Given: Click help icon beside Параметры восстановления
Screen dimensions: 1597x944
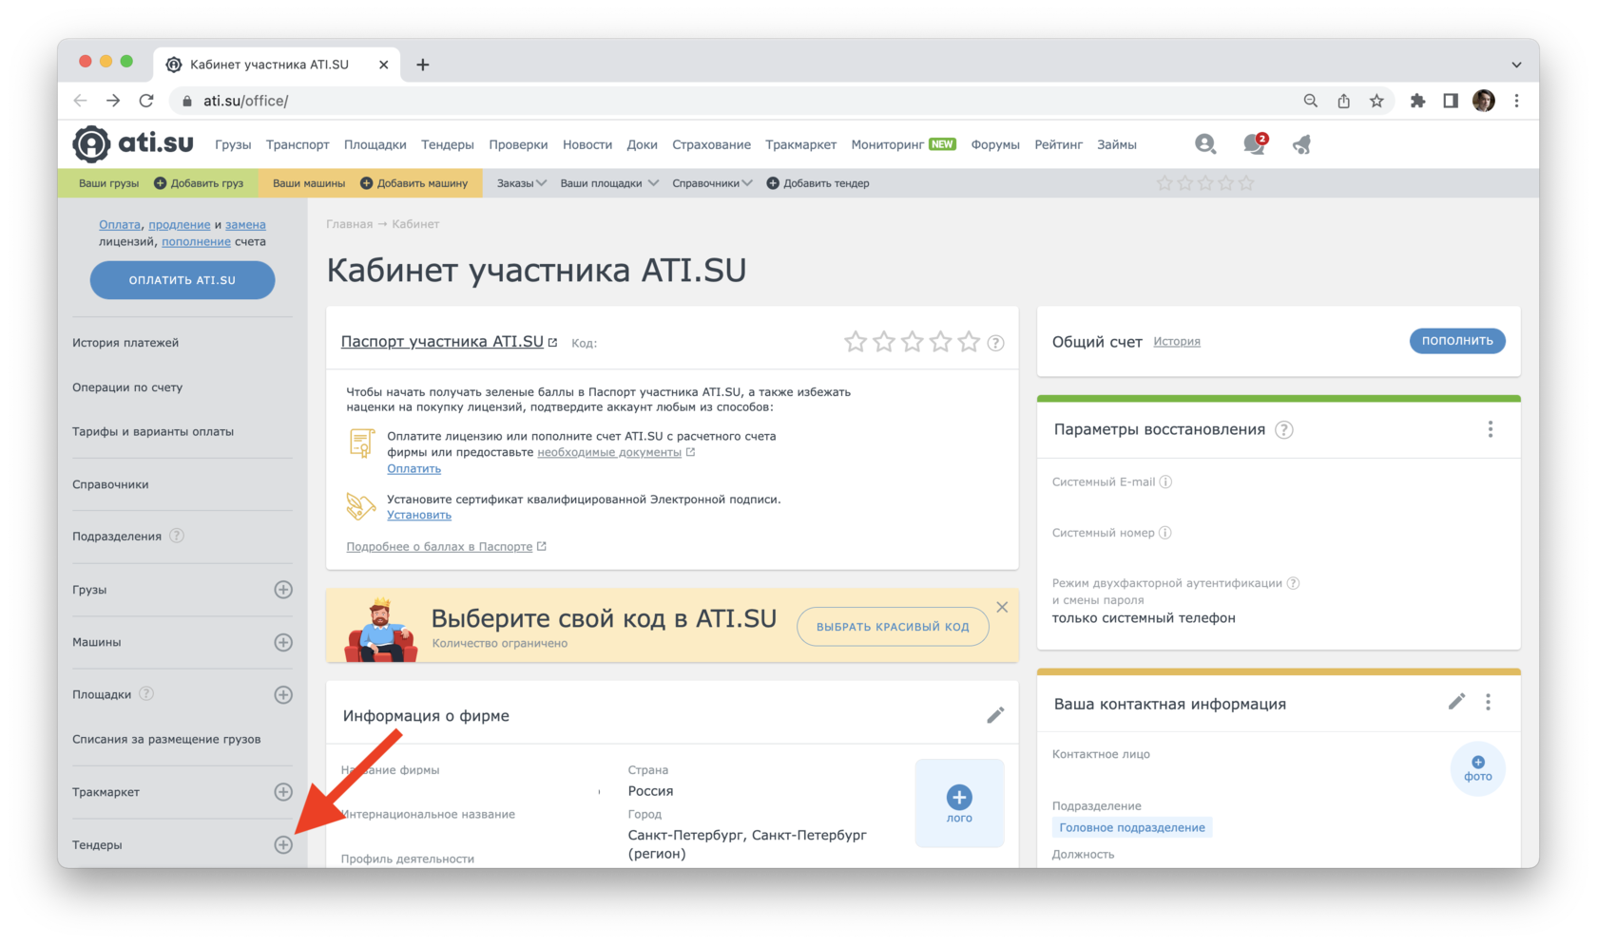Looking at the screenshot, I should pos(1283,429).
